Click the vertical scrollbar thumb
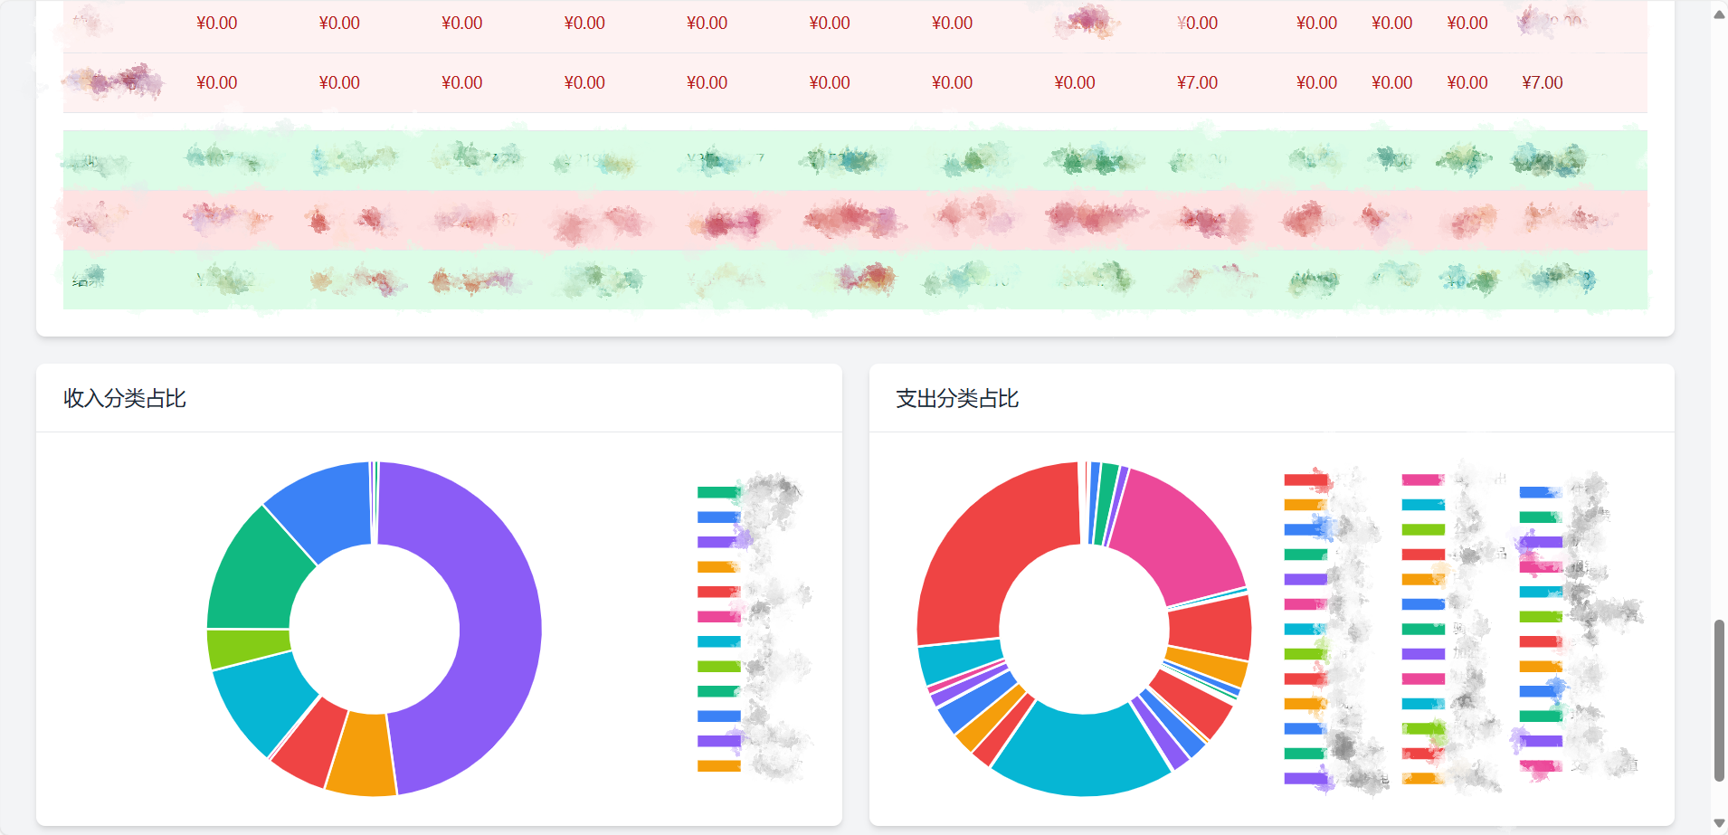This screenshot has width=1728, height=835. coord(1719,699)
